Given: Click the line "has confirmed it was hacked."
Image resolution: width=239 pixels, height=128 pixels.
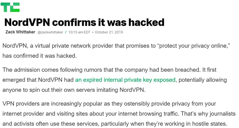Looking at the screenshot, I should 40,56.
